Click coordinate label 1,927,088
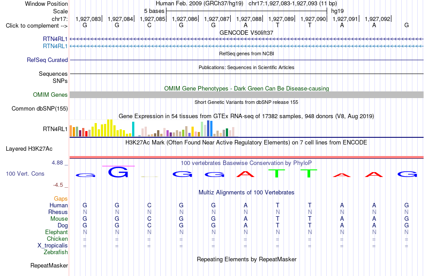 249,19
